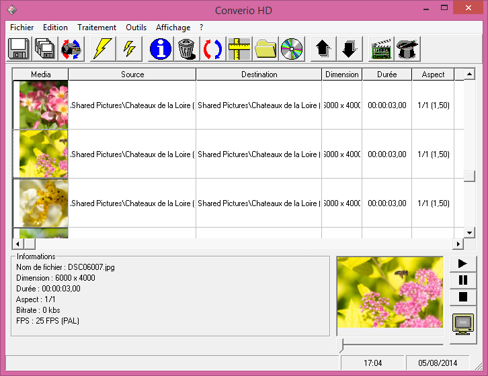The width and height of the screenshot is (488, 376).
Task: Click the Durée cell of the bee row
Action: coord(387,154)
